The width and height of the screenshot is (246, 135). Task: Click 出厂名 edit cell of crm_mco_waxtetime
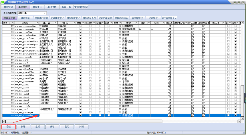tap(48, 115)
